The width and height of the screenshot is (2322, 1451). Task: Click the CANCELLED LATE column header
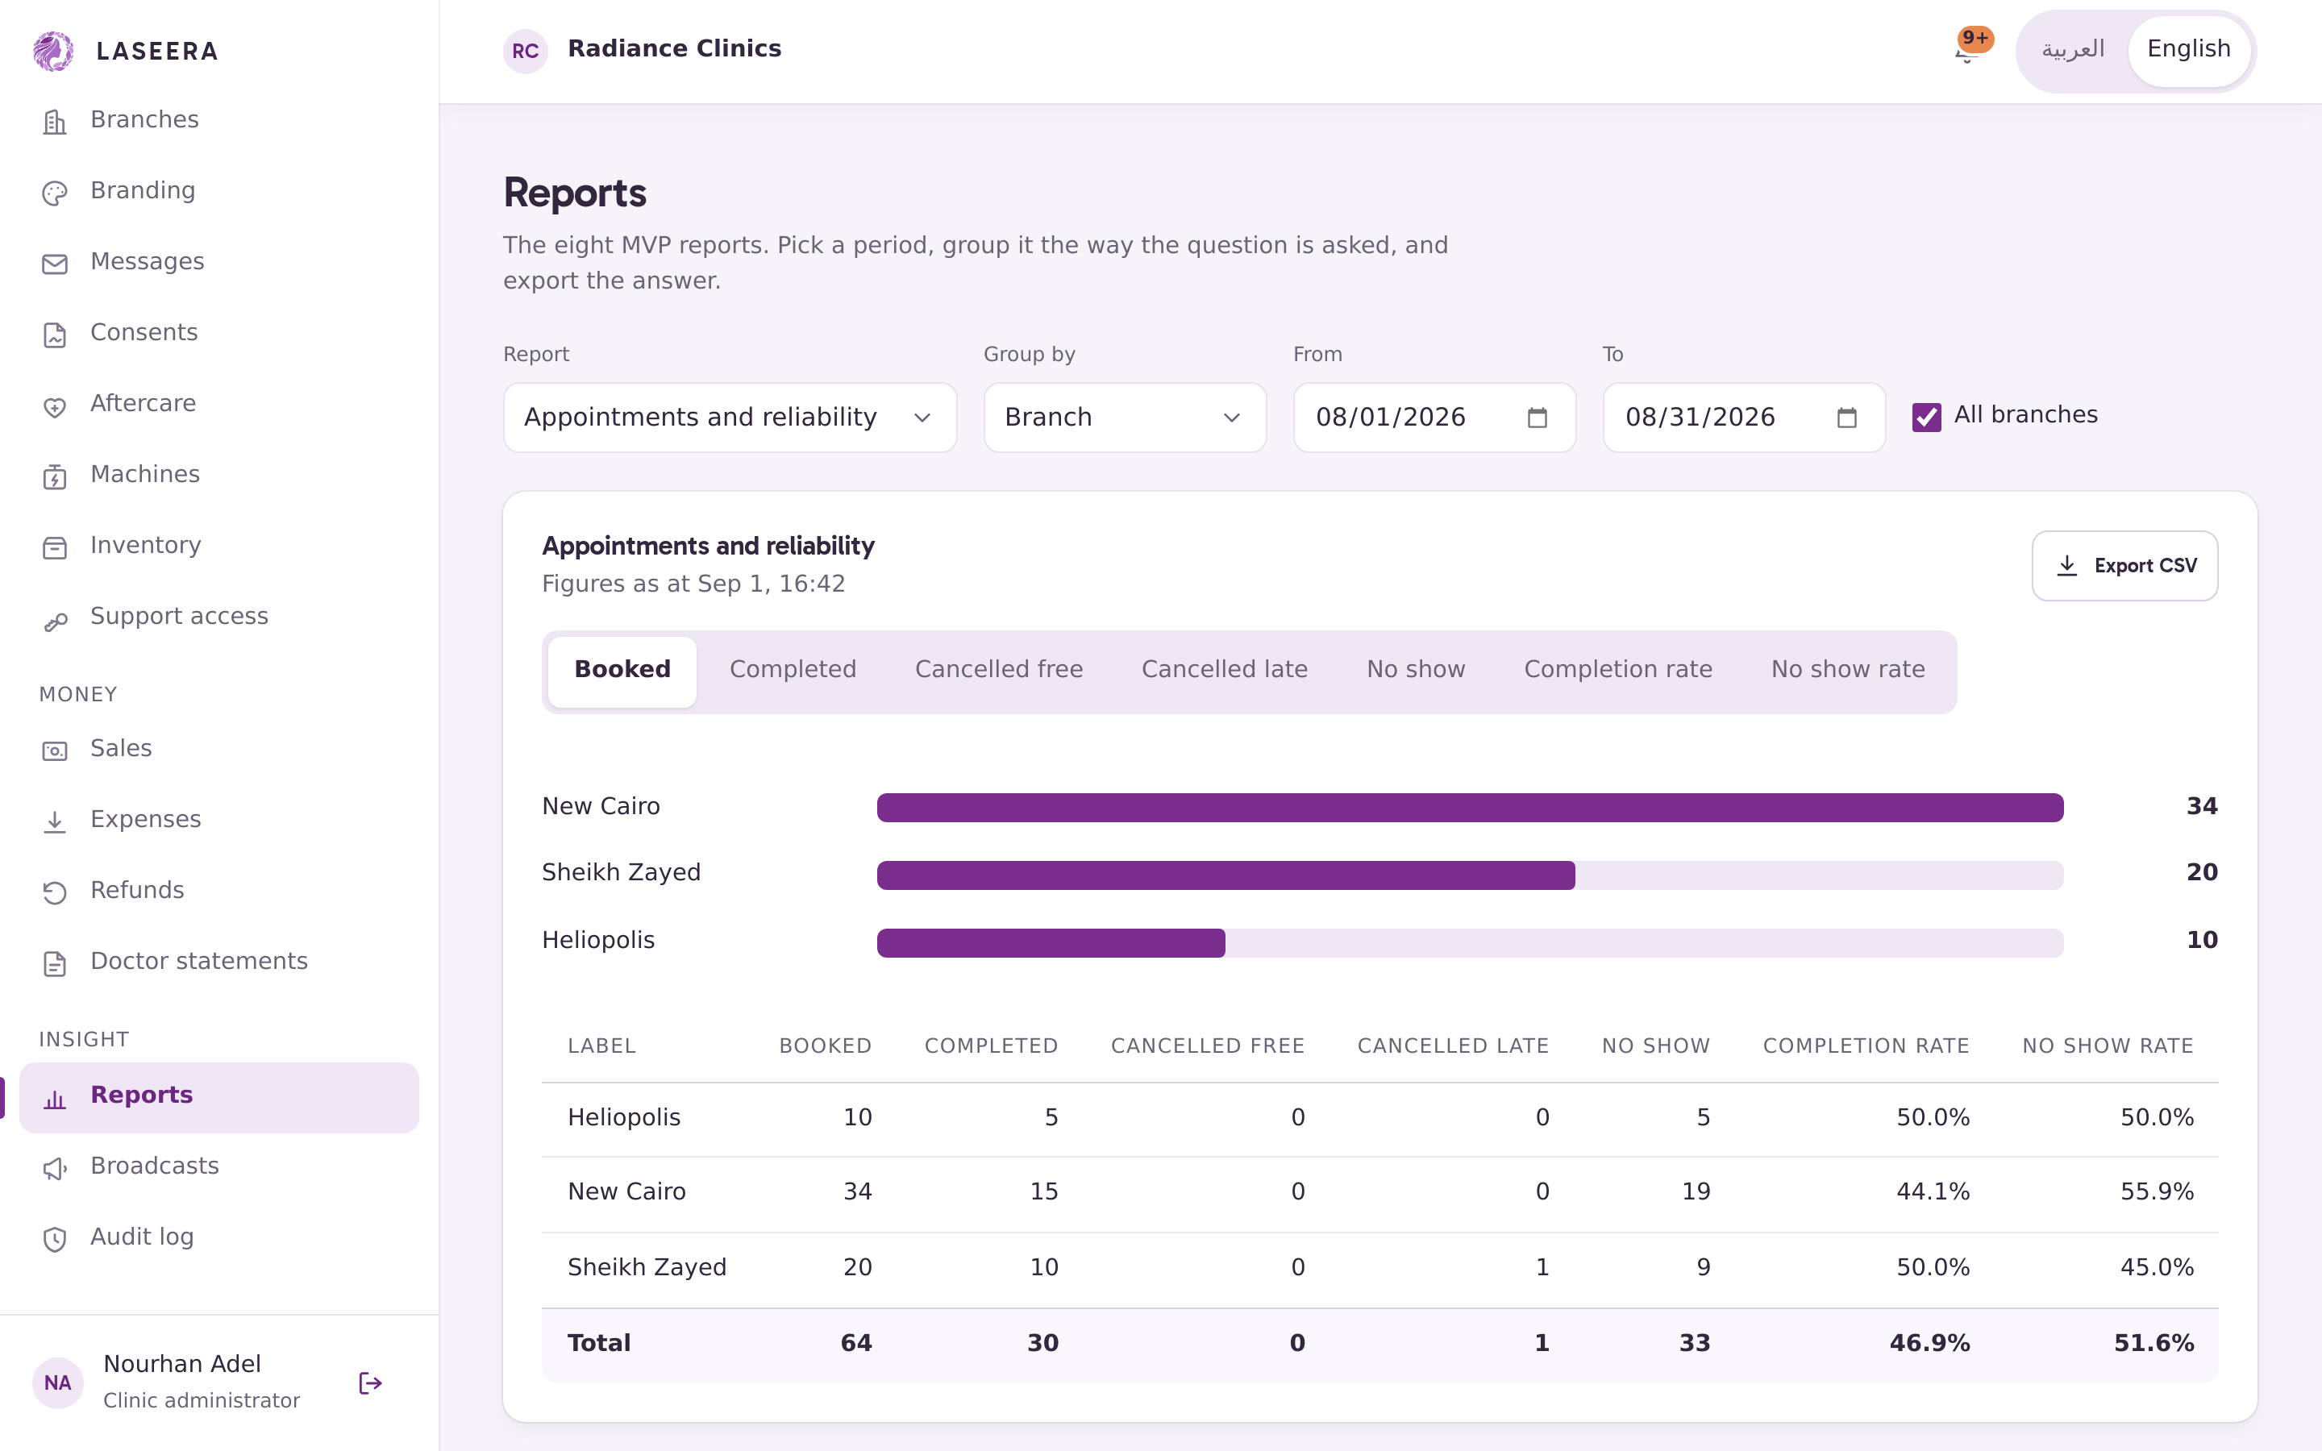tap(1453, 1046)
